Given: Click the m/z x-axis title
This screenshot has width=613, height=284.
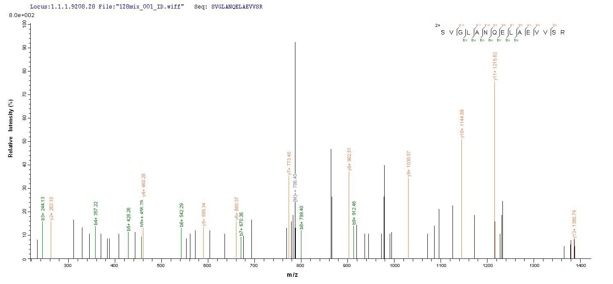Looking at the screenshot, I should pos(292,275).
